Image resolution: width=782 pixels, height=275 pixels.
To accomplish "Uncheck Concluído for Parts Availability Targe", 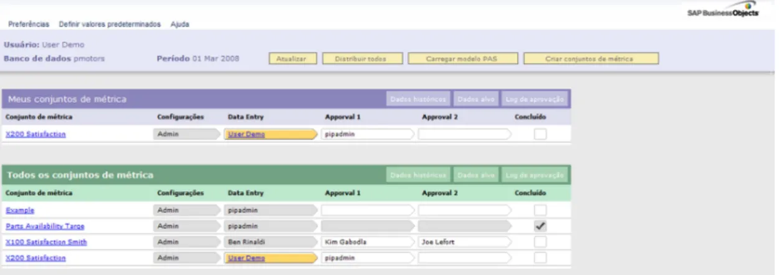I will (541, 226).
